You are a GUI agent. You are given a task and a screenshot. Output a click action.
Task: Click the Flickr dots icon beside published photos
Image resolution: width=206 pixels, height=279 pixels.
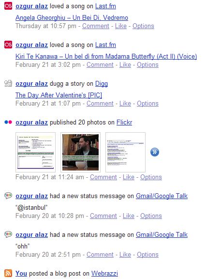[8, 122]
